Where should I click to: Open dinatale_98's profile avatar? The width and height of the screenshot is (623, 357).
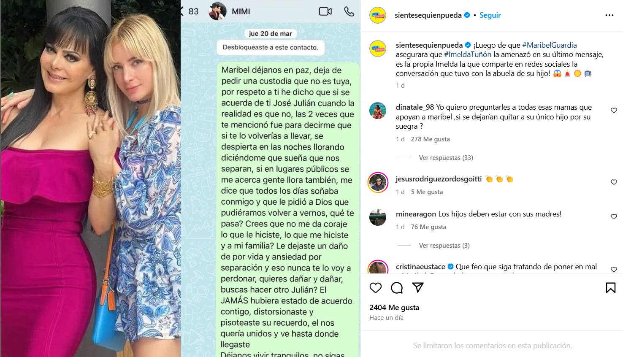tap(378, 111)
